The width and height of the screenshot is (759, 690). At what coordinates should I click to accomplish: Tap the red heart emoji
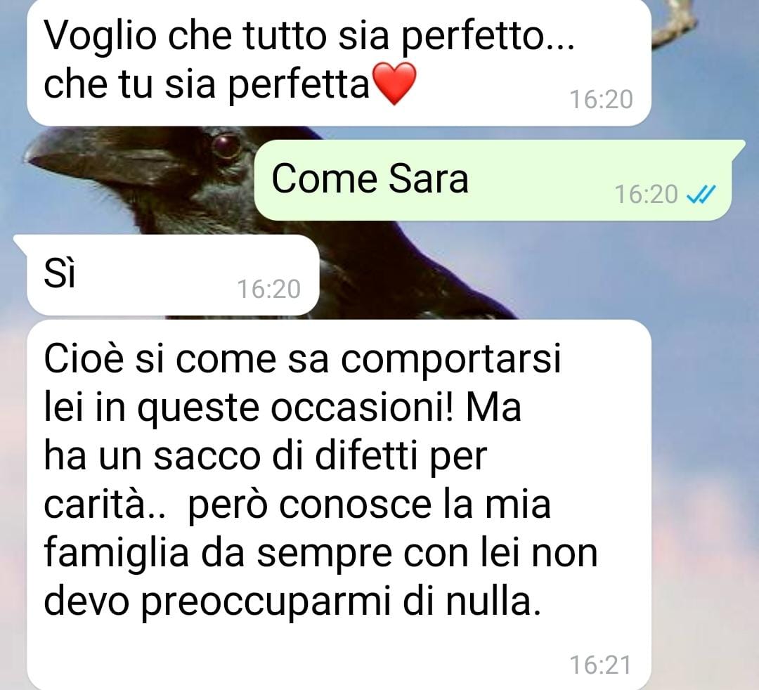395,83
